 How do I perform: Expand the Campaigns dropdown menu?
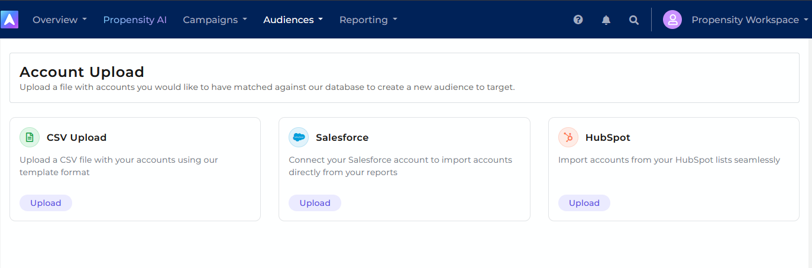[x=215, y=20]
